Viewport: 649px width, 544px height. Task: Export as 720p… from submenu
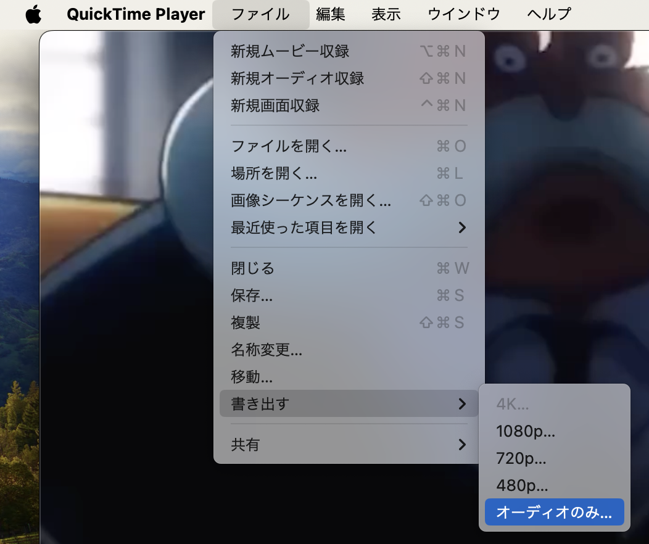pyautogui.click(x=554, y=458)
